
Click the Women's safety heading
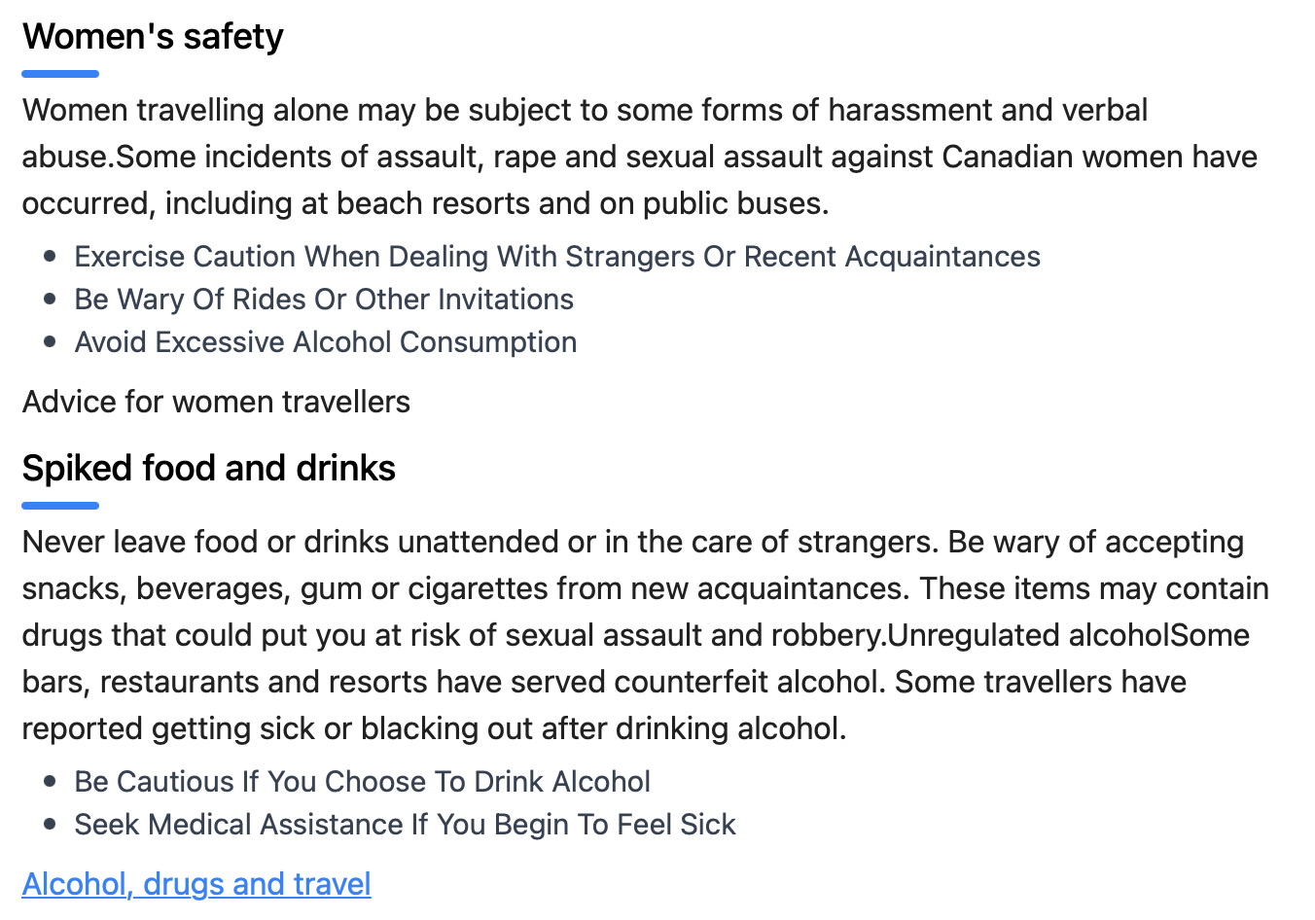153,37
